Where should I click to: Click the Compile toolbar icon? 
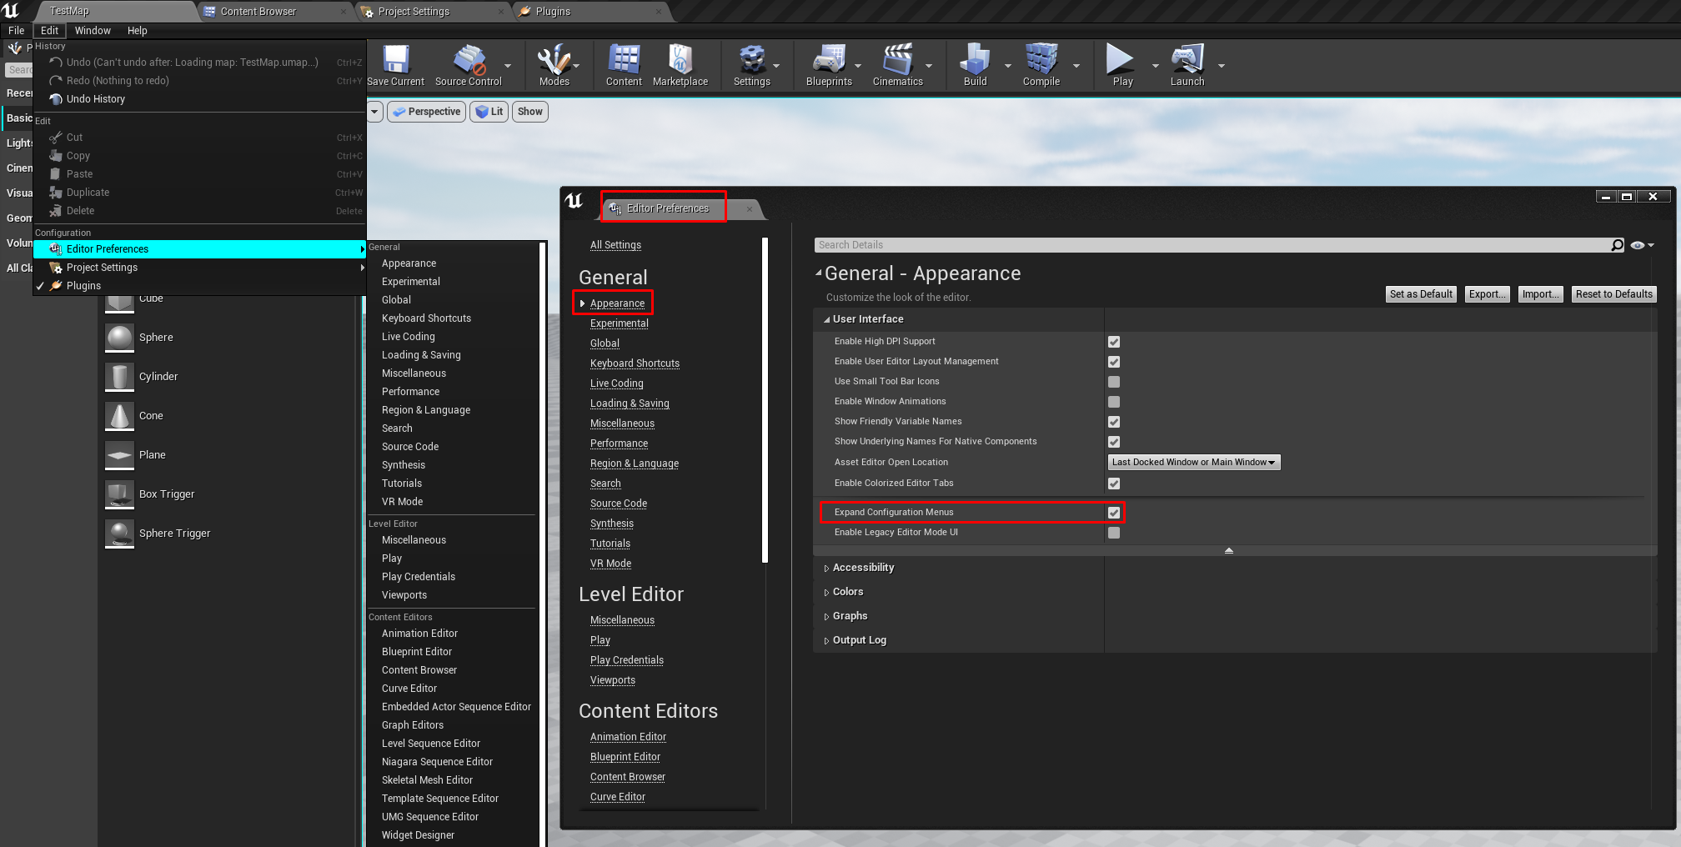pyautogui.click(x=1041, y=60)
